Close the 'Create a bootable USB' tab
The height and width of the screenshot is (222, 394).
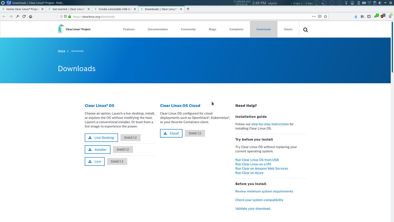(x=135, y=9)
